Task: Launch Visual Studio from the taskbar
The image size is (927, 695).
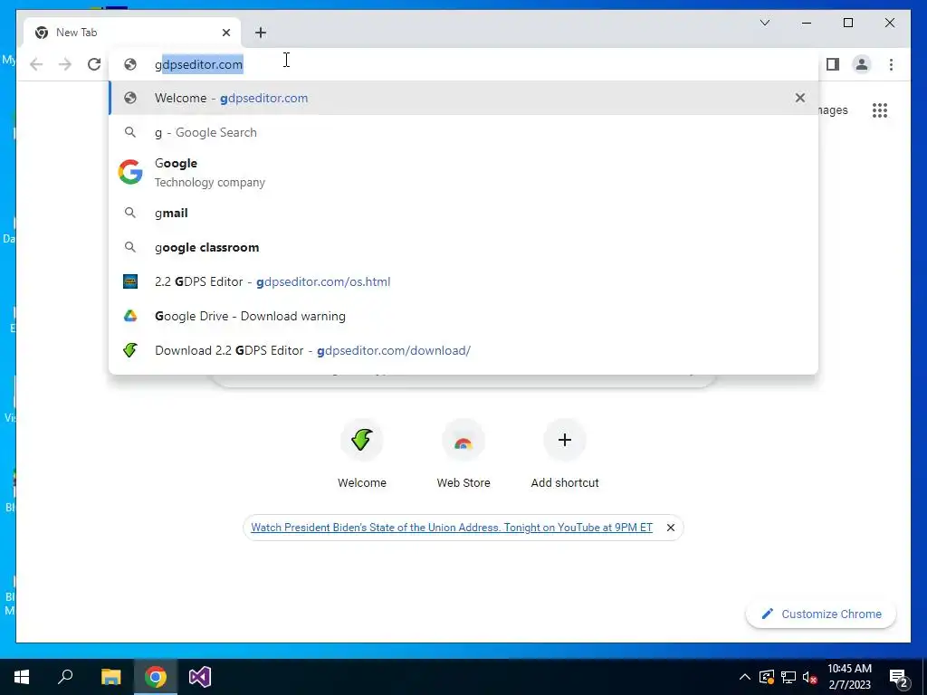Action: point(200,677)
